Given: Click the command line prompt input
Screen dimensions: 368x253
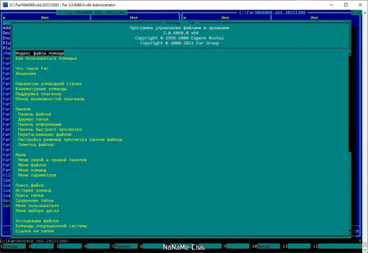Looking at the screenshot, I should (x=183, y=241).
